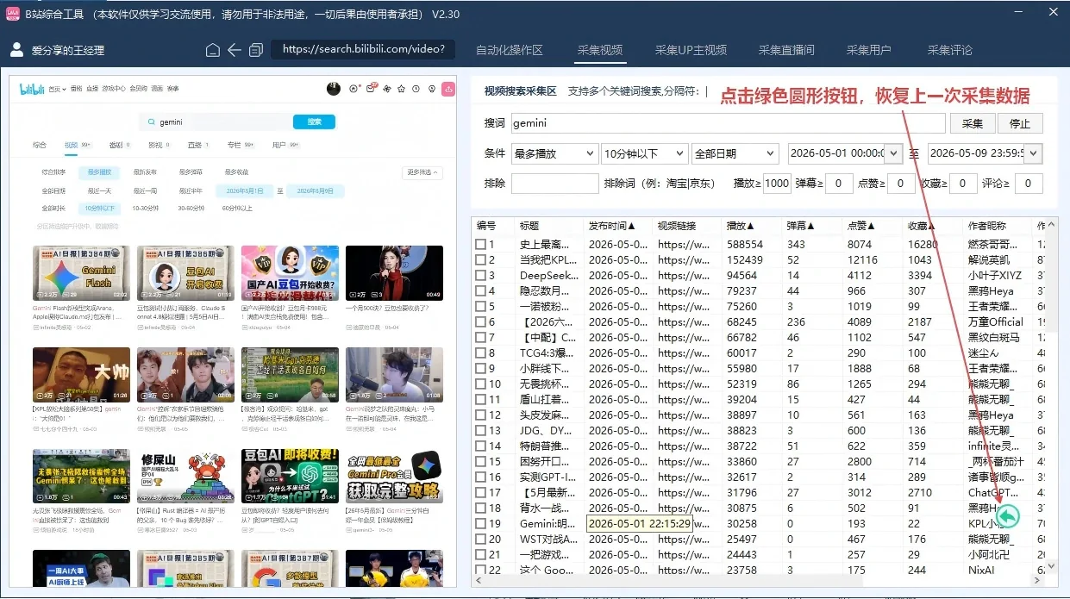Open the 采集直播间 tab
The width and height of the screenshot is (1070, 599).
tap(786, 50)
